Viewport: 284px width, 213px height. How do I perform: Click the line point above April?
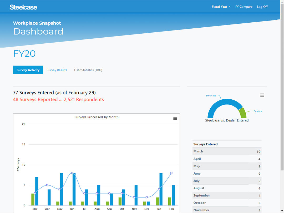pyautogui.click(x=47, y=185)
